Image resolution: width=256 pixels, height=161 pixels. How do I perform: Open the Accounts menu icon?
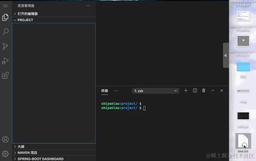point(5,139)
